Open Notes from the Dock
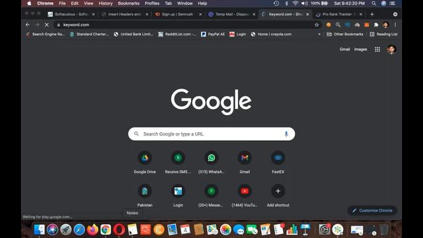 click(132, 229)
